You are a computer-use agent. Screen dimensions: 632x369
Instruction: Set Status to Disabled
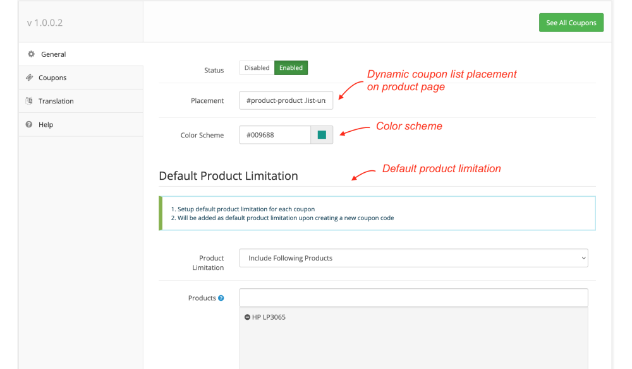tap(257, 68)
